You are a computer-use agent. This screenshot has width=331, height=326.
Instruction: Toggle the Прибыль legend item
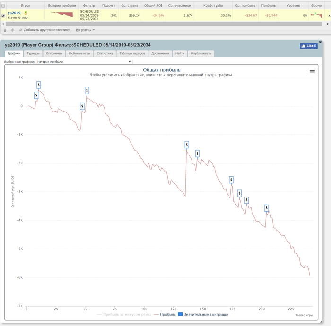[x=165, y=314]
